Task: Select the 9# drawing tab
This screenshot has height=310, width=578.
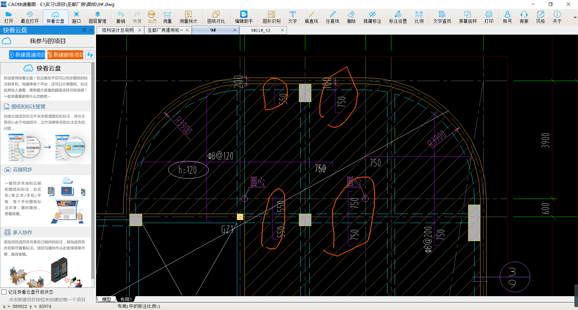Action: pyautogui.click(x=213, y=30)
